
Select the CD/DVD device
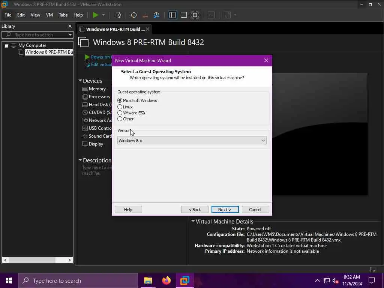pyautogui.click(x=97, y=112)
